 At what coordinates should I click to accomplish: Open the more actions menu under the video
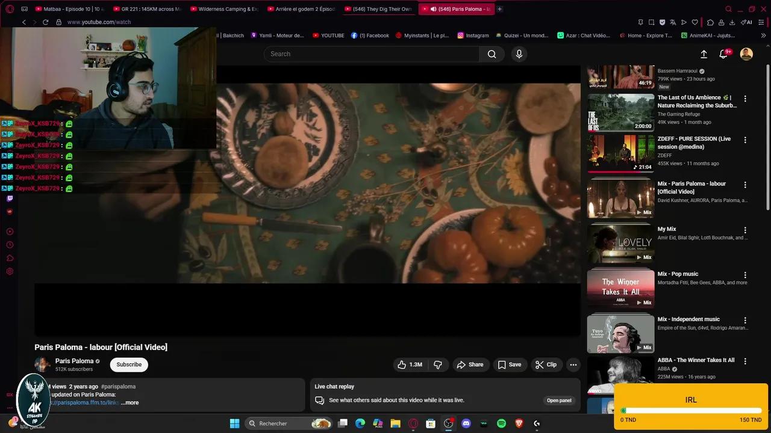(x=573, y=364)
